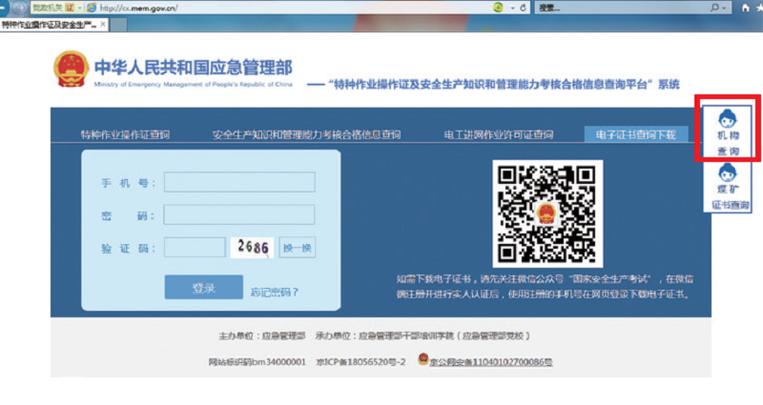Select the 电工进网作业许可证查询 tab
This screenshot has width=763, height=405.
pos(499,134)
